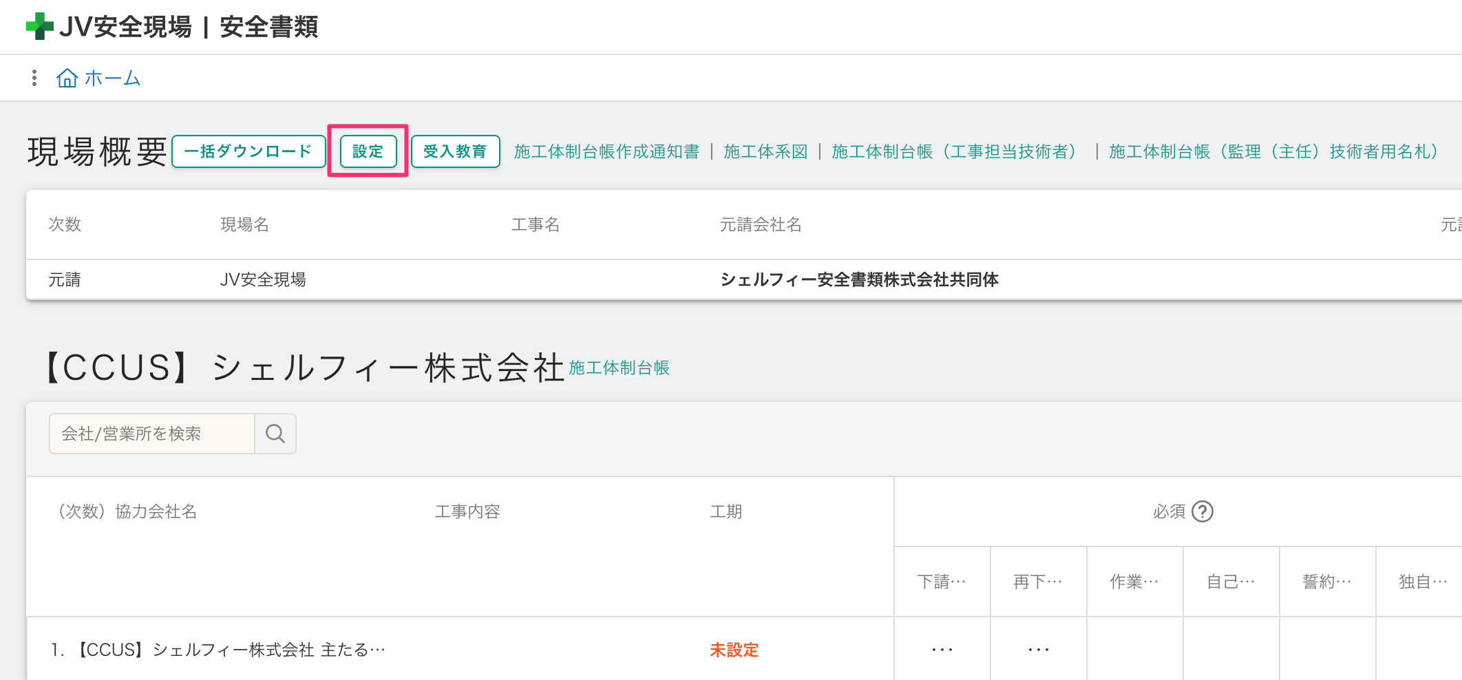The height and width of the screenshot is (680, 1462).
Task: Click the red 未設定 status text
Action: (x=734, y=650)
